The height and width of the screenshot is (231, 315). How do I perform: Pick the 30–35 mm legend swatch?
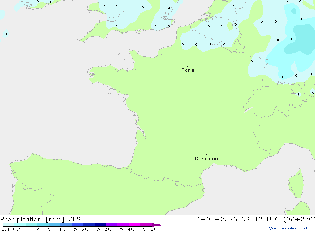[112, 225]
